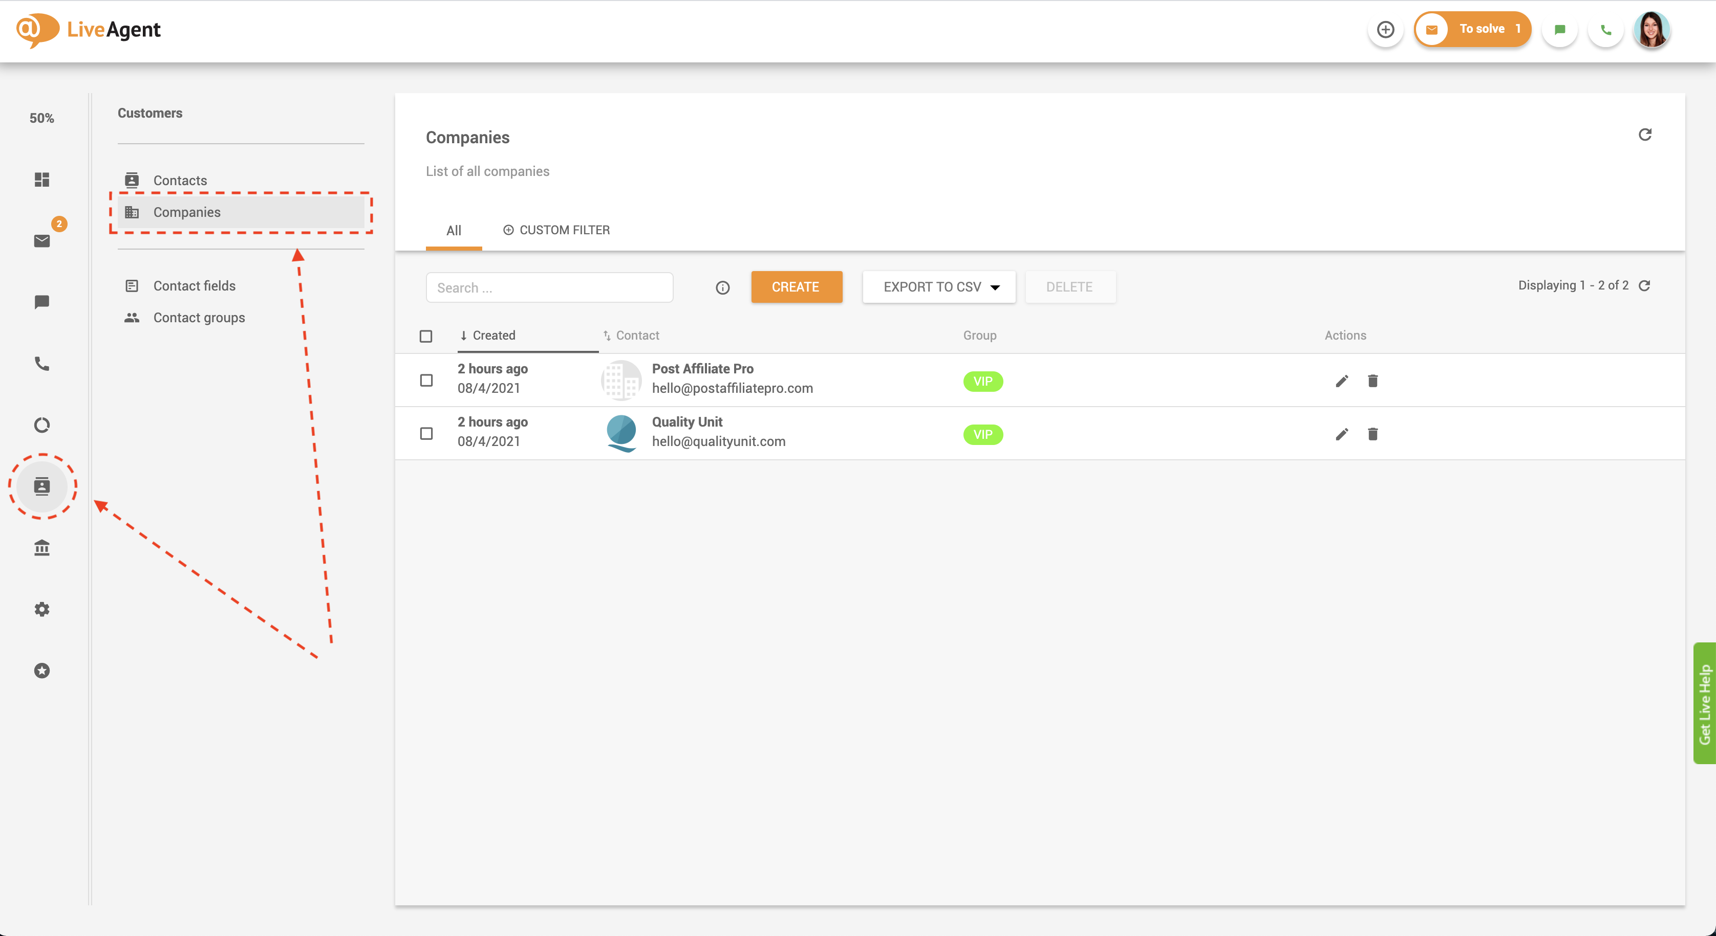The image size is (1716, 936).
Task: Edit Post Affiliate Pro with pencil icon
Action: 1342,381
